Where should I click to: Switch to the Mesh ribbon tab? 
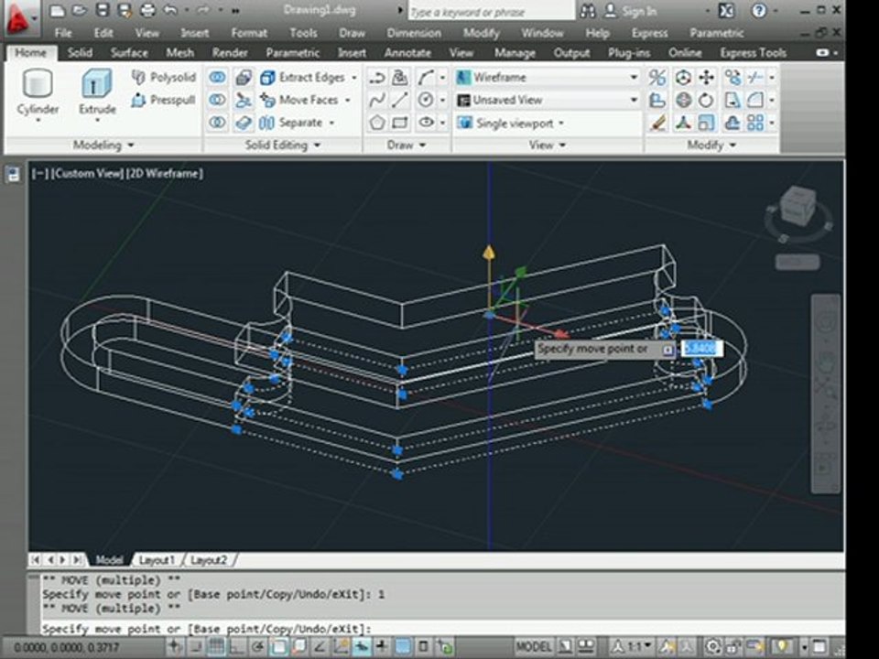click(x=180, y=53)
